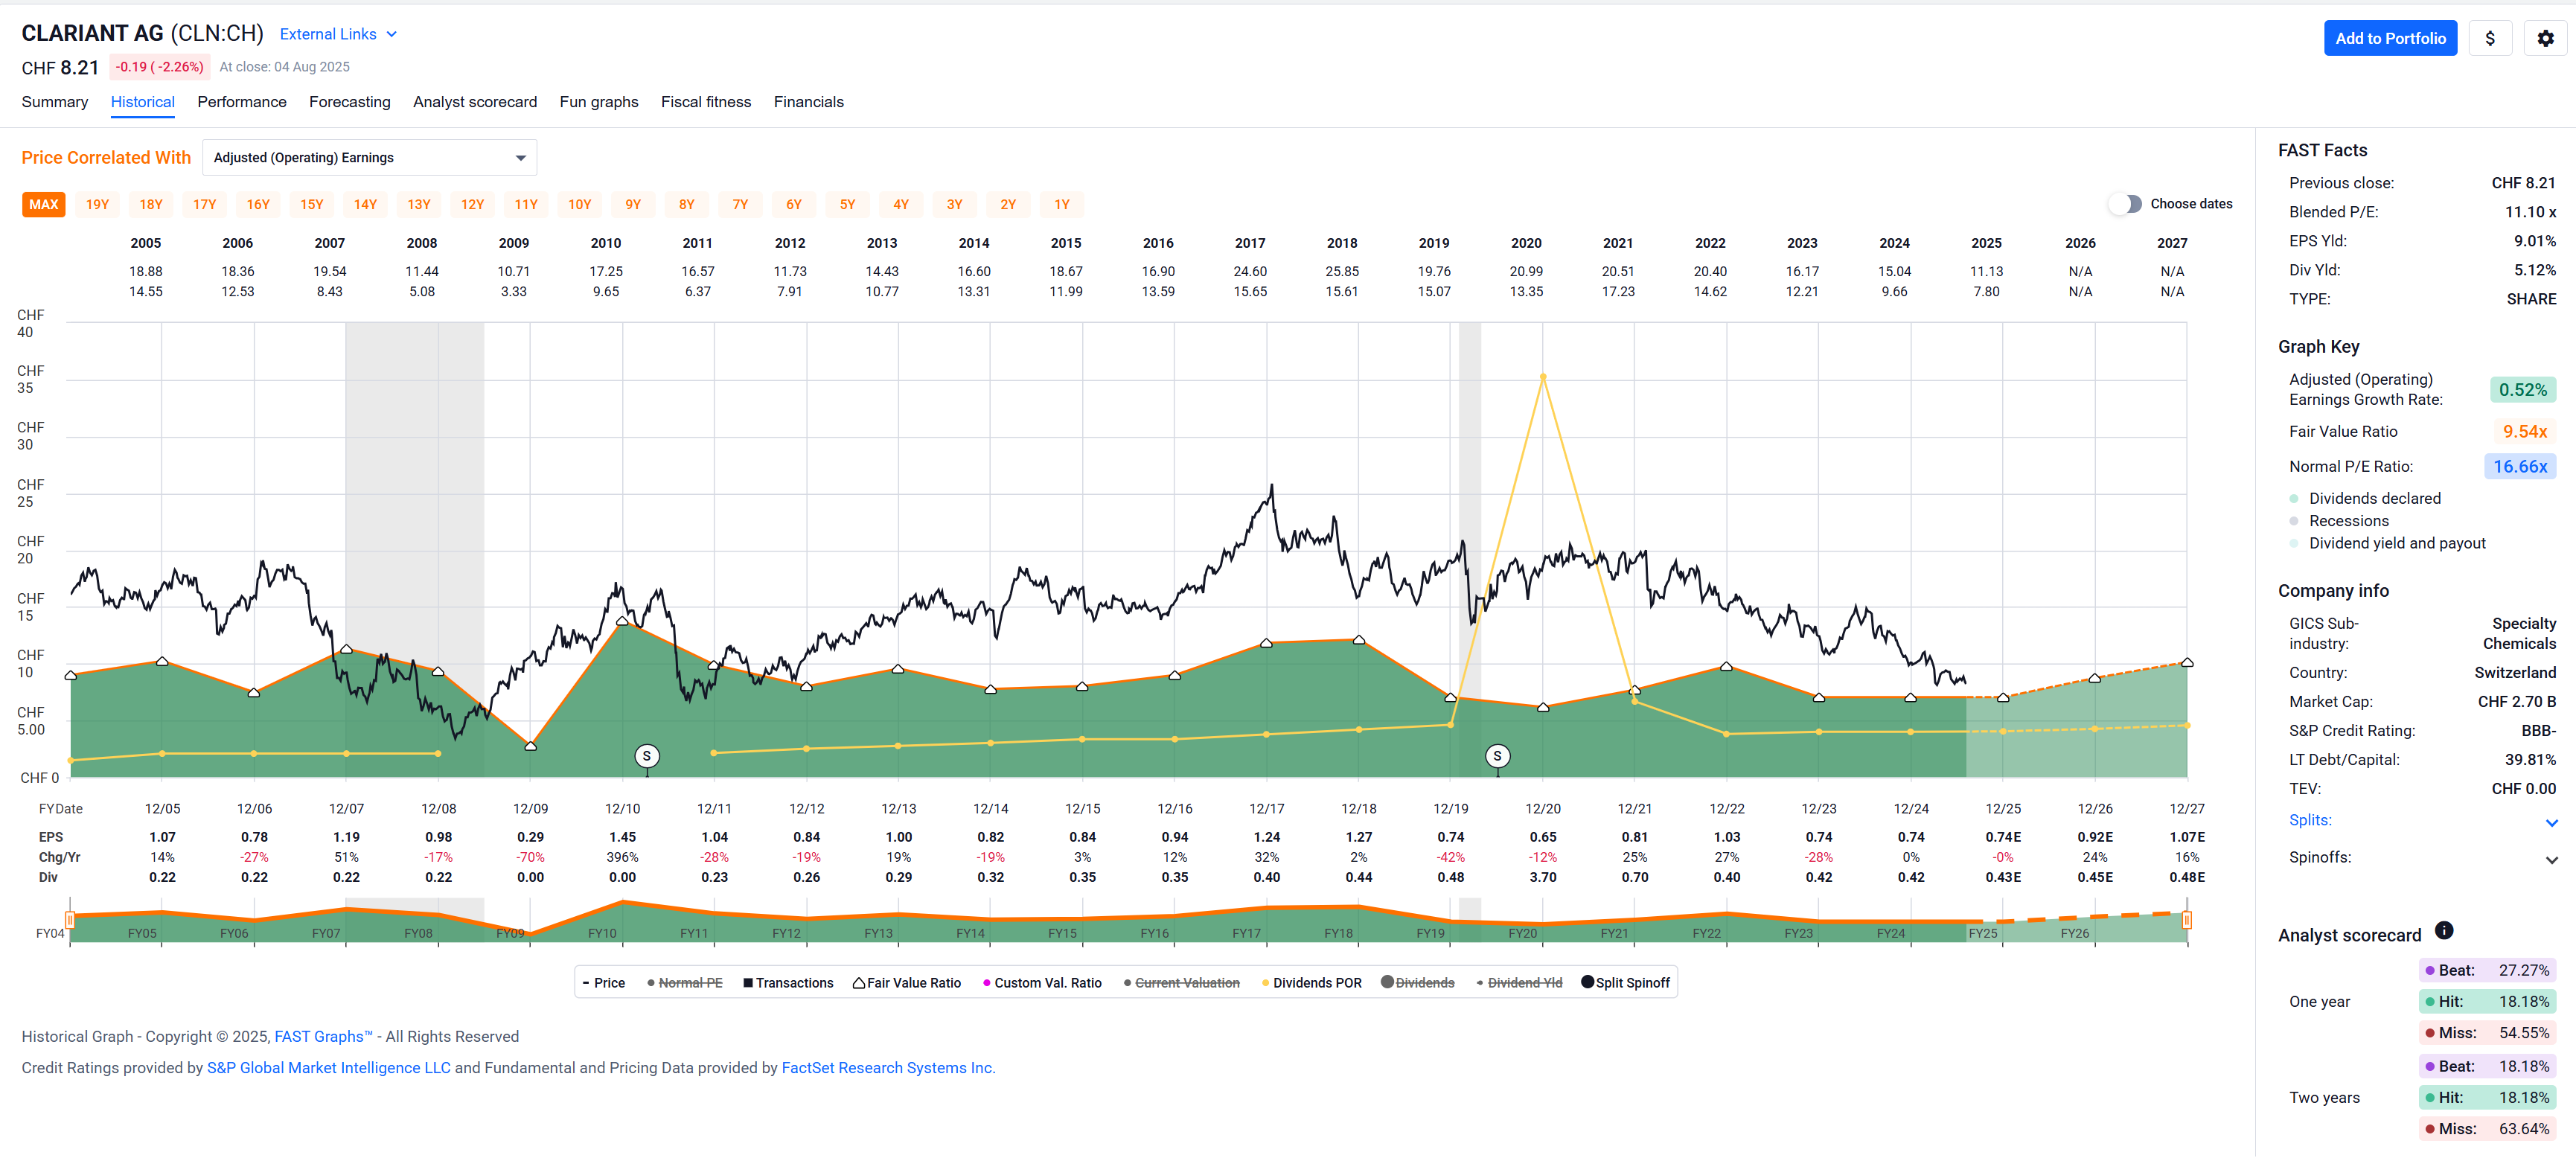The width and height of the screenshot is (2576, 1158).
Task: Go to Performance tab
Action: (242, 102)
